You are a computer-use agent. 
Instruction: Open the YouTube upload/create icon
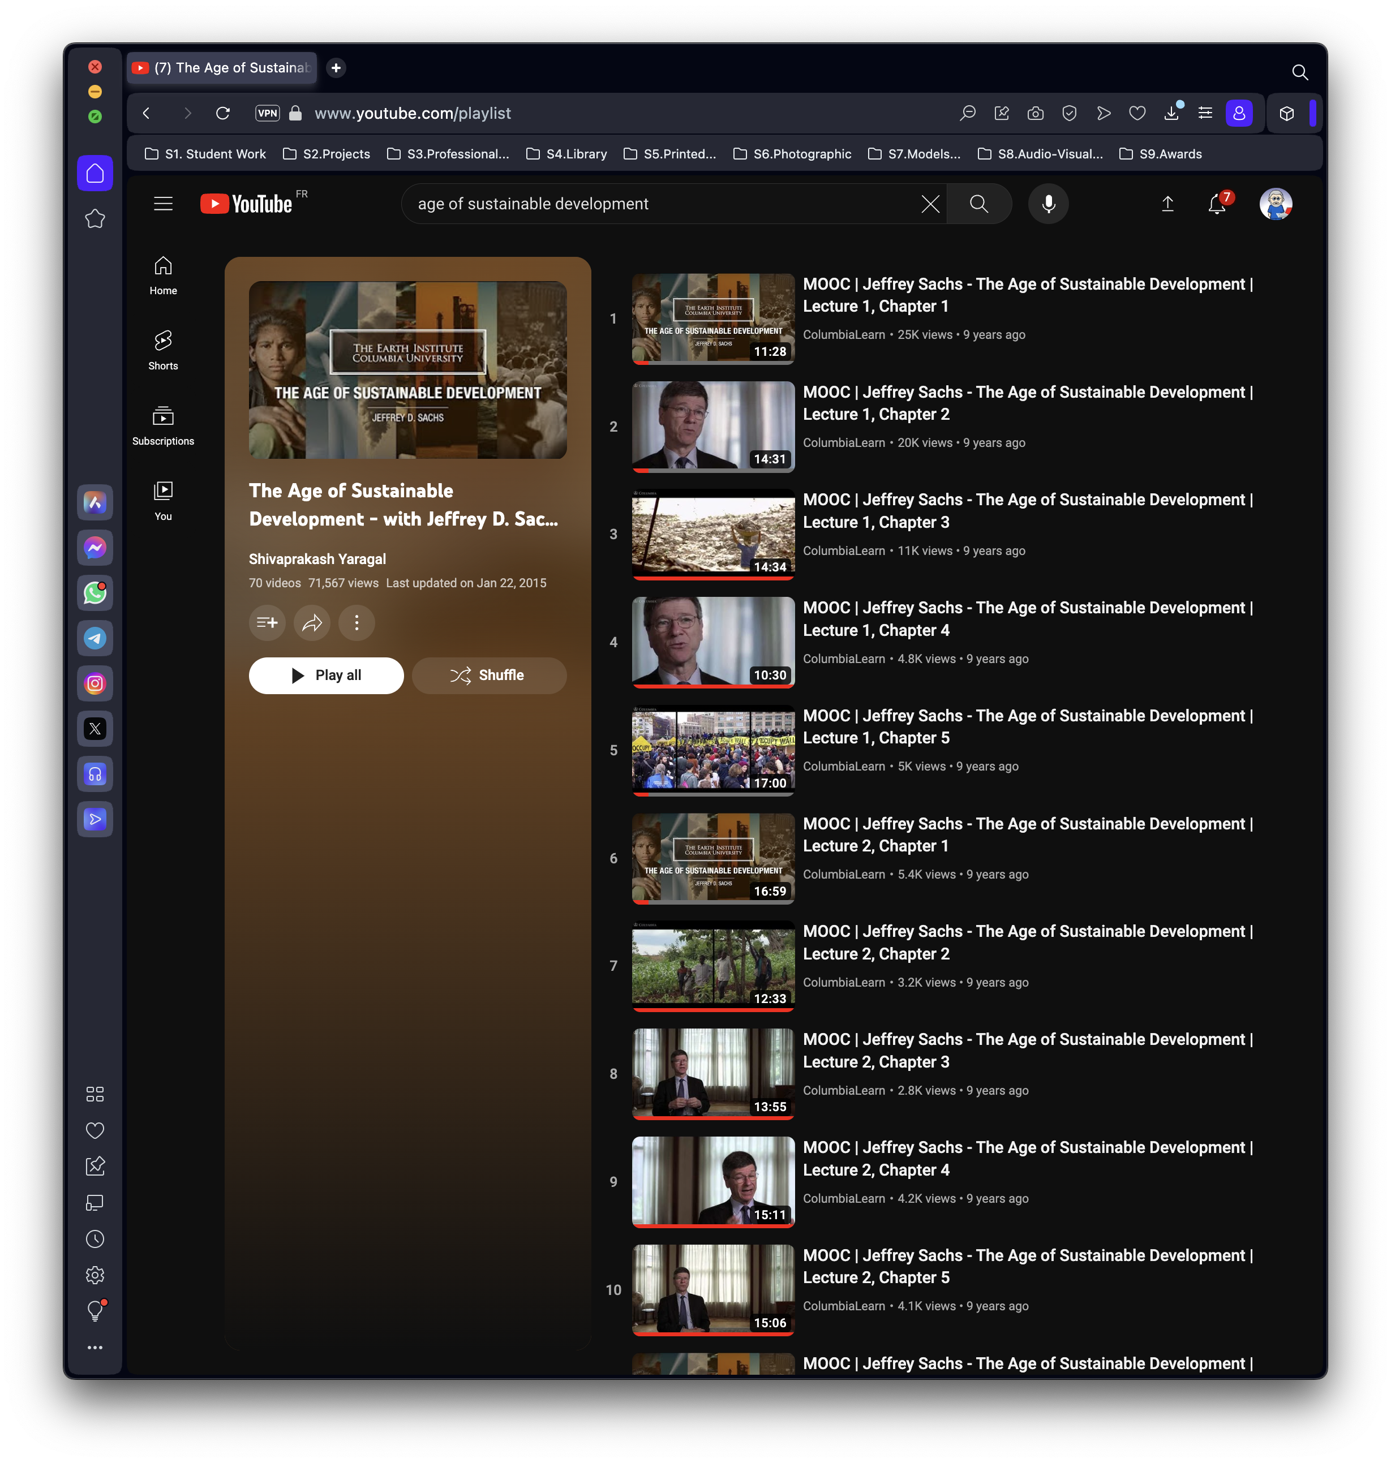tap(1167, 204)
